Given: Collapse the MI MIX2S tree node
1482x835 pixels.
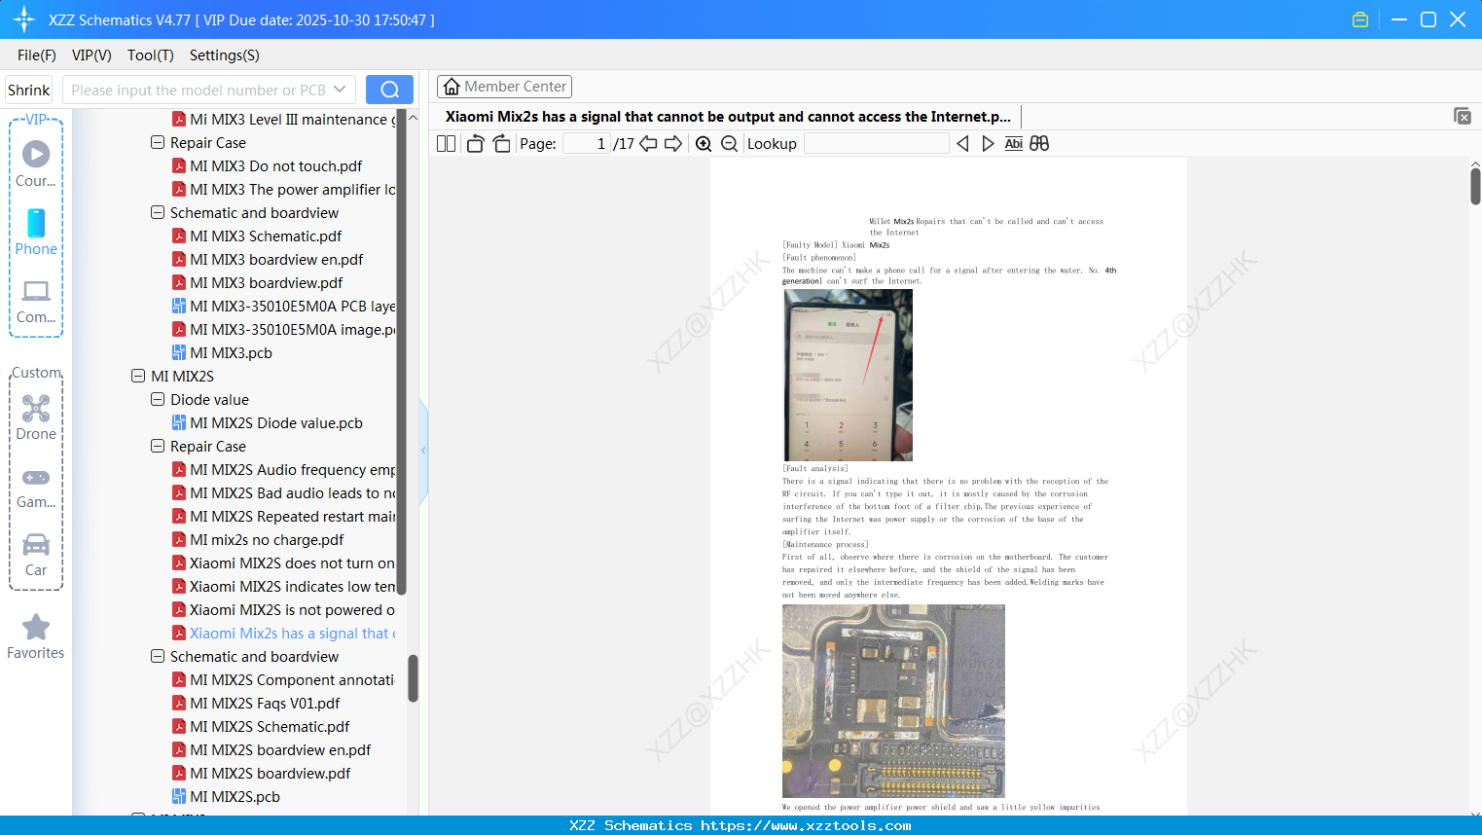Looking at the screenshot, I should coord(138,376).
